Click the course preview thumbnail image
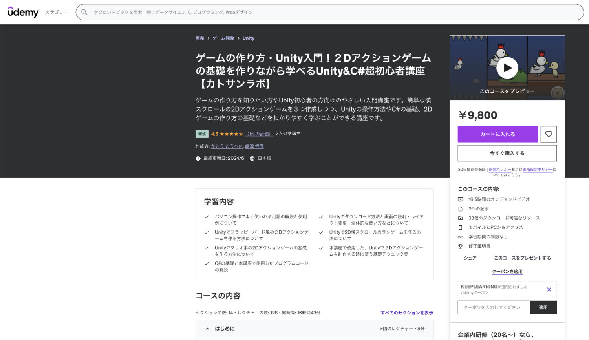589x340 pixels. click(507, 68)
